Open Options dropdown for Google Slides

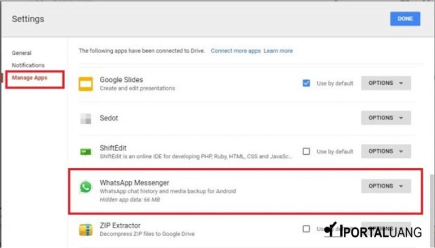386,83
